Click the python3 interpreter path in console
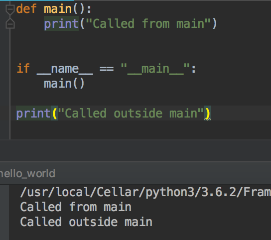This screenshot has width=271, height=240. click(145, 192)
